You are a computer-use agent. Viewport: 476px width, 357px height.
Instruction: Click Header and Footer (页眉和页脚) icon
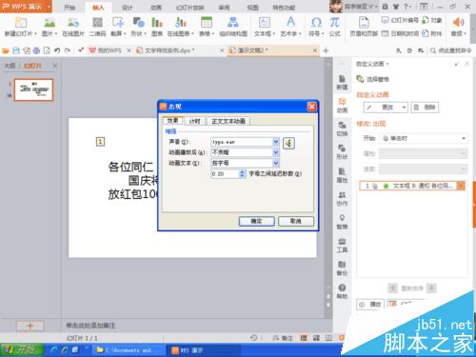[364, 23]
